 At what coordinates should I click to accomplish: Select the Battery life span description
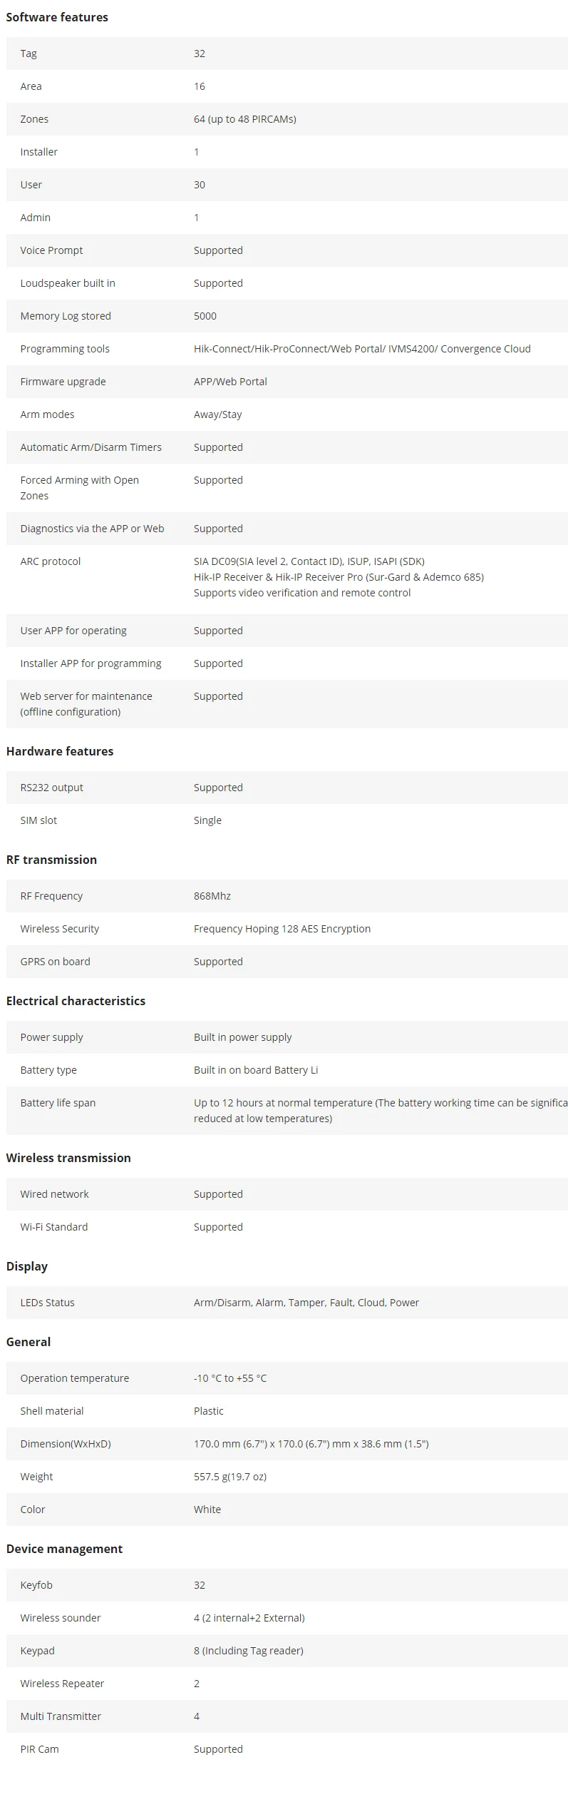(x=381, y=1111)
